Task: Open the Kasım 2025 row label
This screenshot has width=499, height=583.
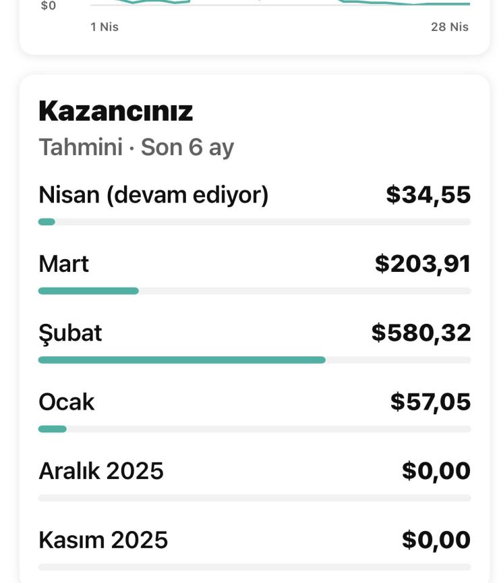Action: coord(103,540)
